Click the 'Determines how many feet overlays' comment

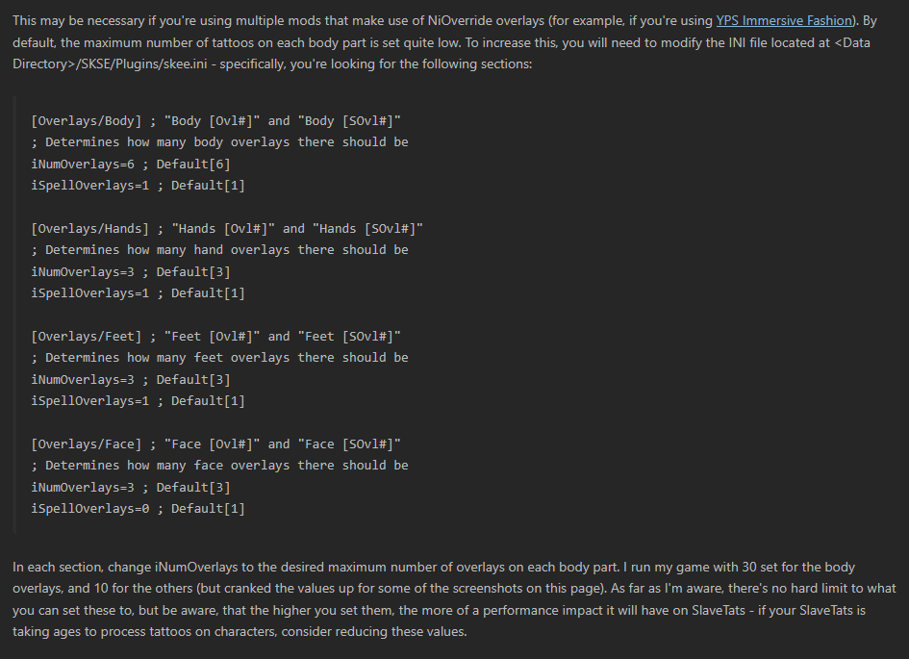tap(219, 358)
